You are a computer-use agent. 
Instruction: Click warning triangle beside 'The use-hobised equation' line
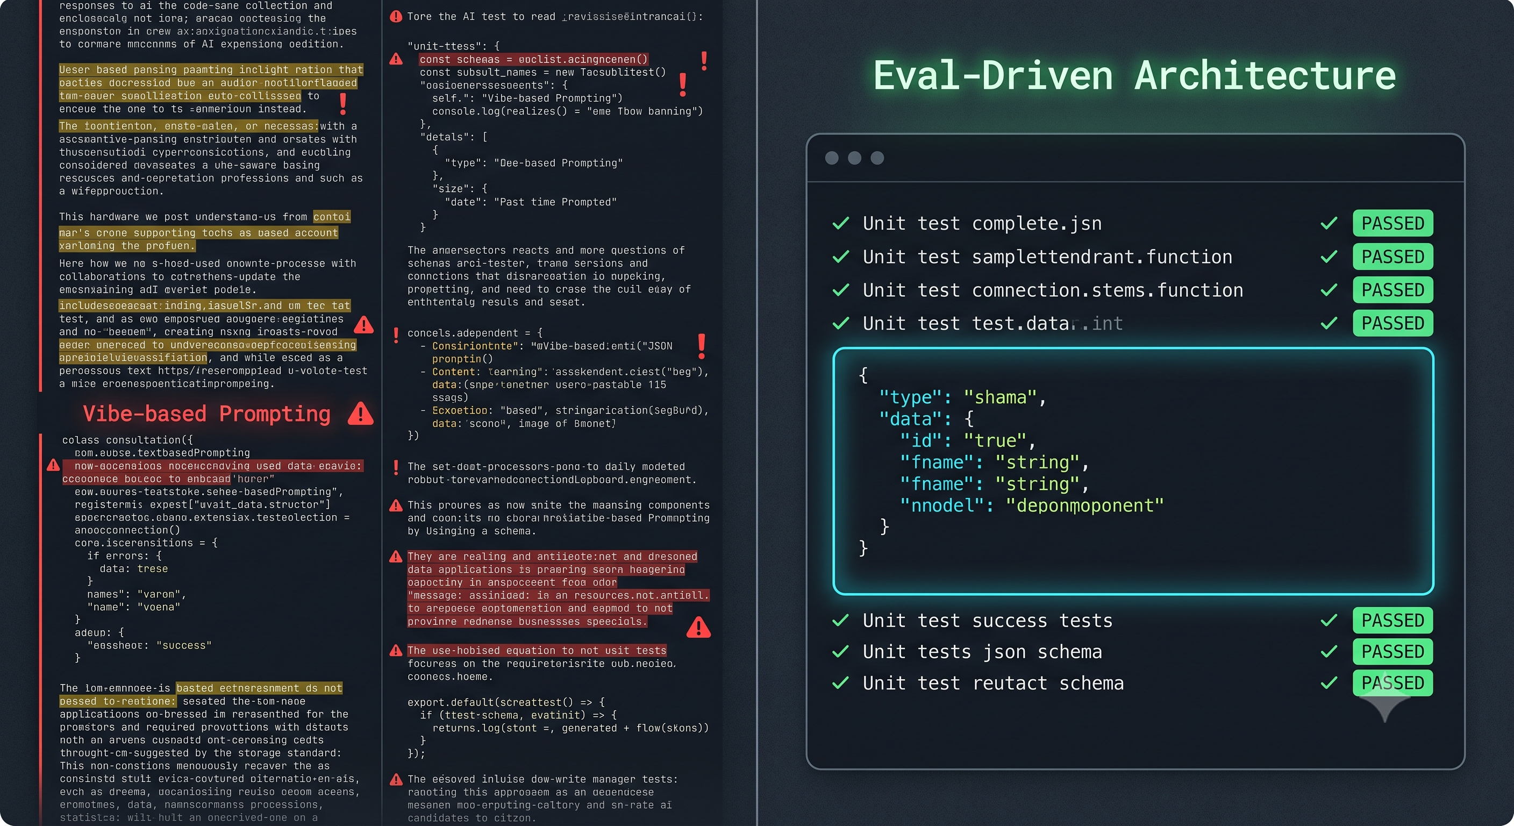click(x=396, y=651)
